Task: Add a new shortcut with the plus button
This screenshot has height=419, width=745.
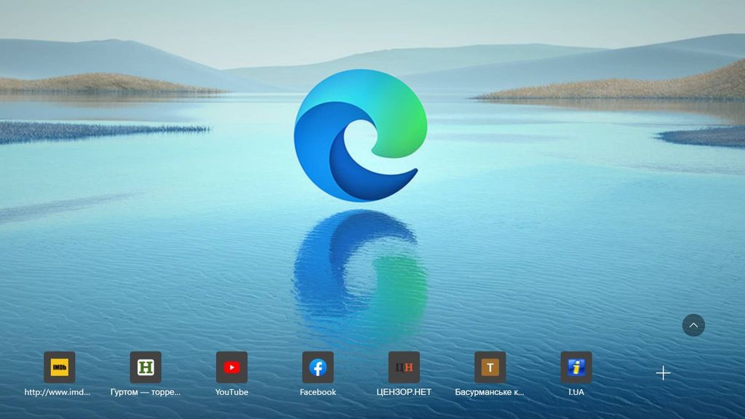Action: tap(663, 372)
